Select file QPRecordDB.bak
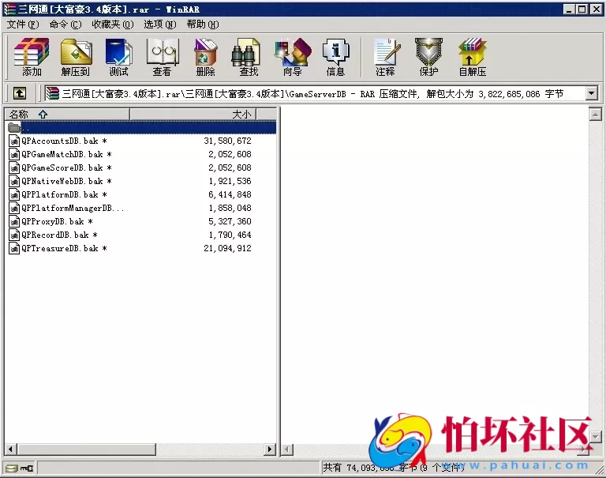606x478 pixels. (59, 235)
